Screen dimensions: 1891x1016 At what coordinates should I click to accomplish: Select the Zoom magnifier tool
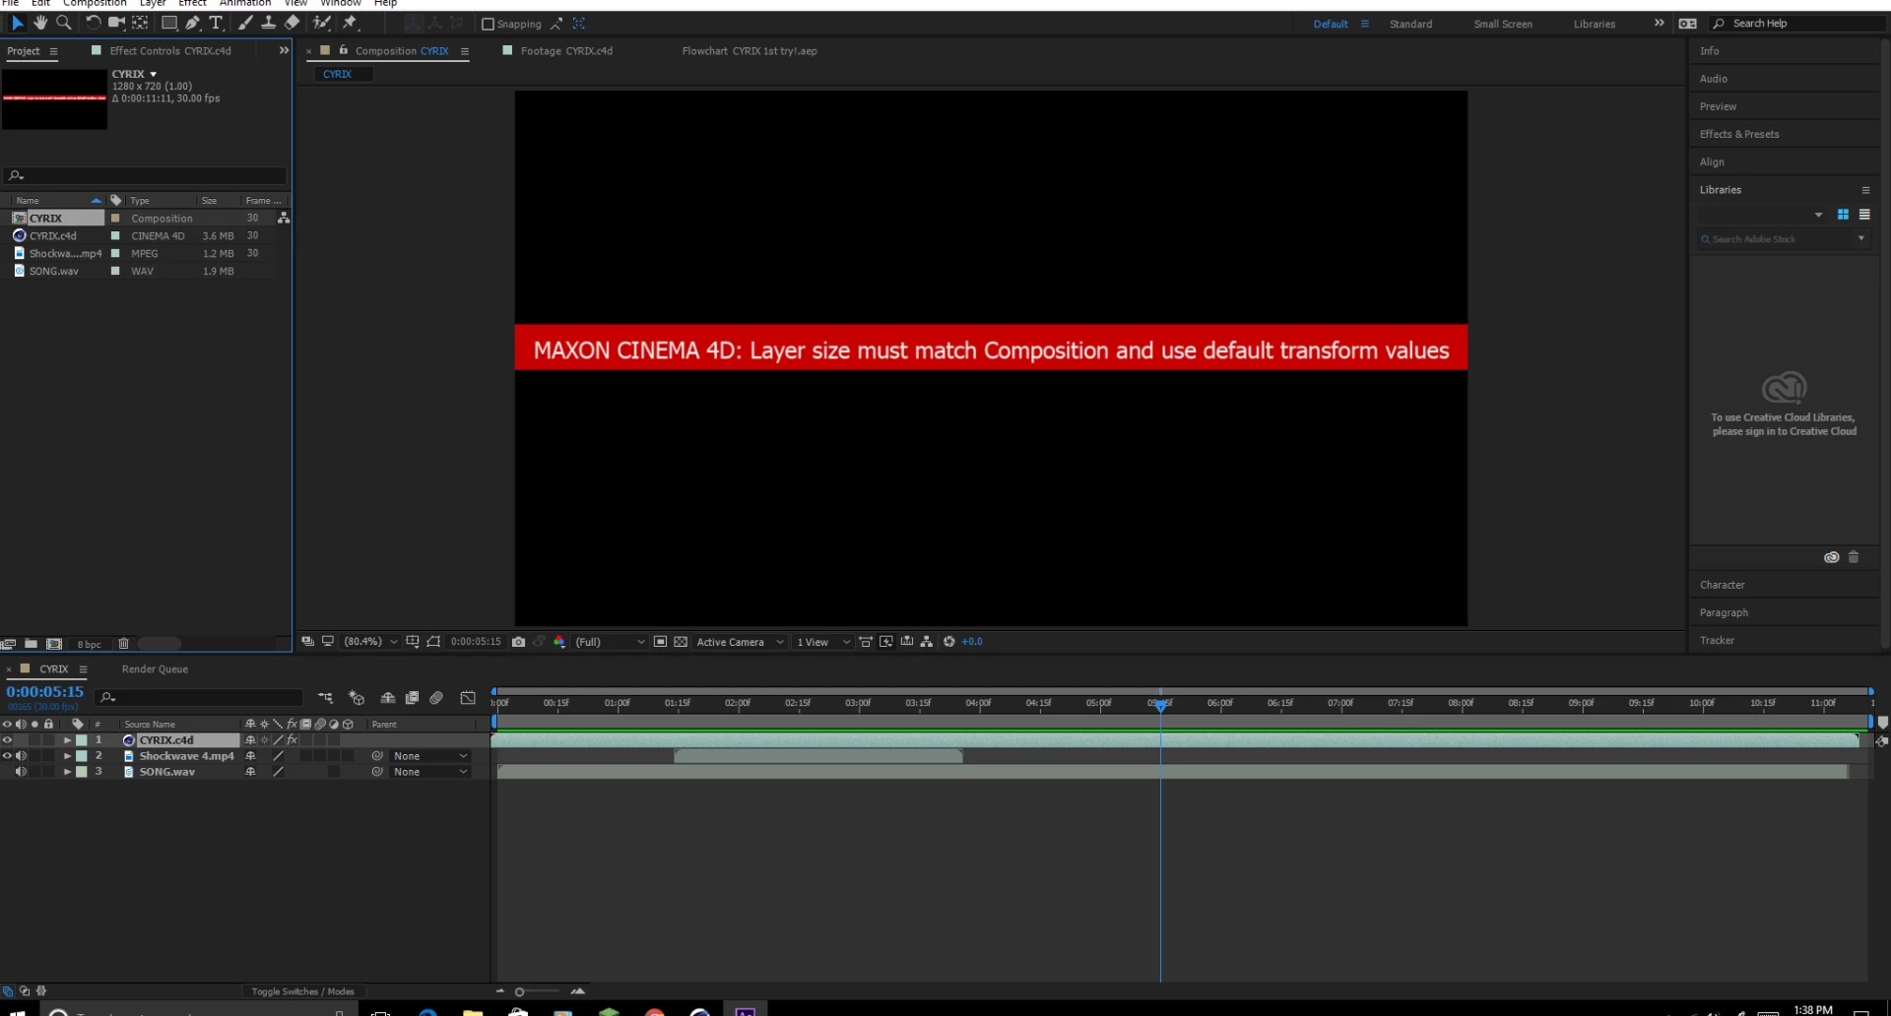click(x=64, y=23)
